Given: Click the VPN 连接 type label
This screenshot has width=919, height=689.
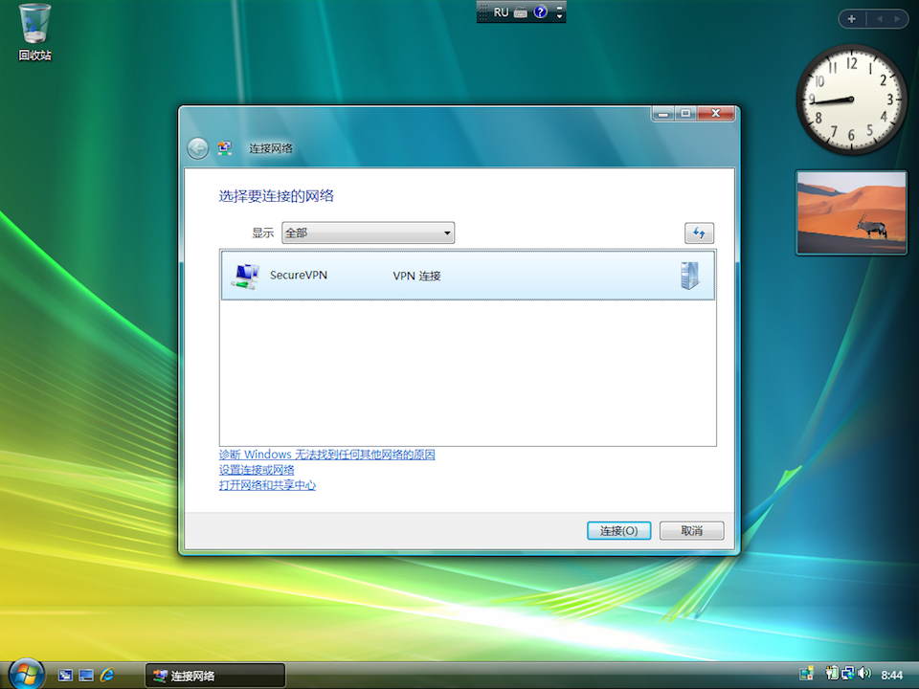Looking at the screenshot, I should (x=416, y=276).
